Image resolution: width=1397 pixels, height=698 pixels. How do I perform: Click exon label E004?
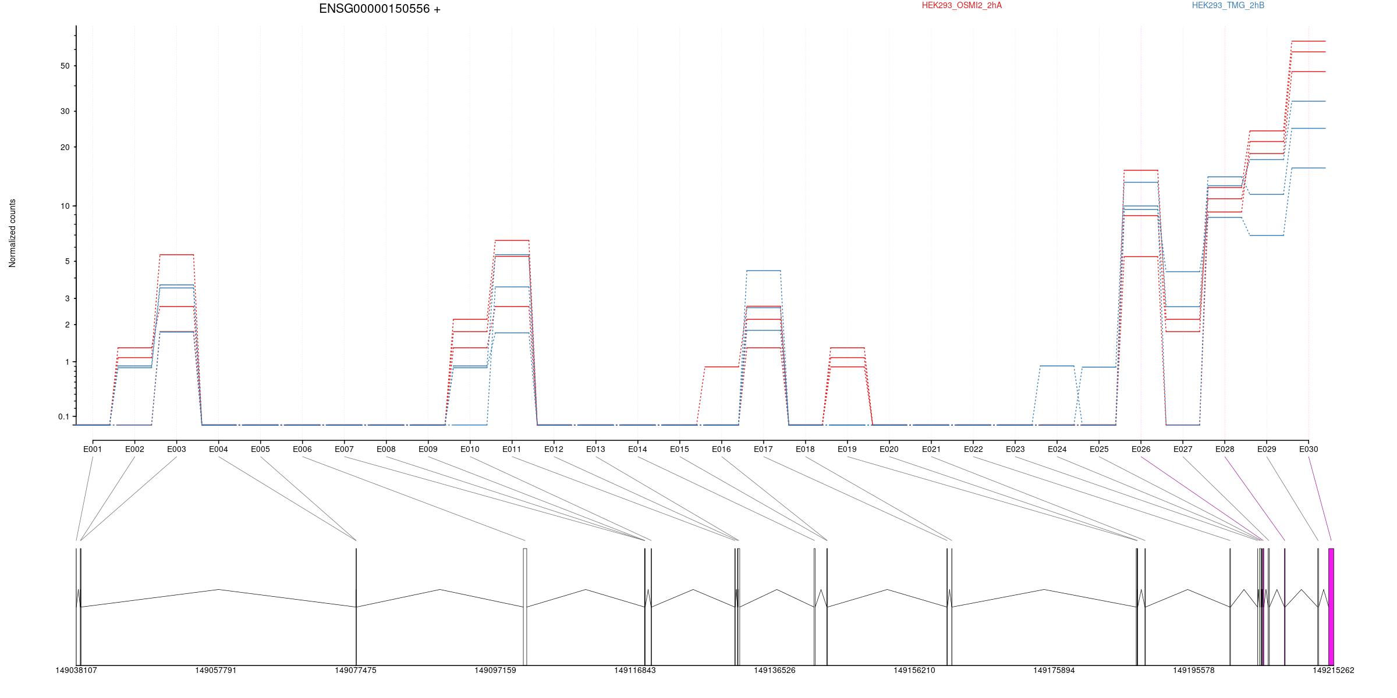click(x=218, y=449)
